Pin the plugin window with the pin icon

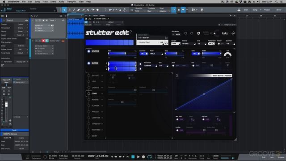[x=231, y=16]
